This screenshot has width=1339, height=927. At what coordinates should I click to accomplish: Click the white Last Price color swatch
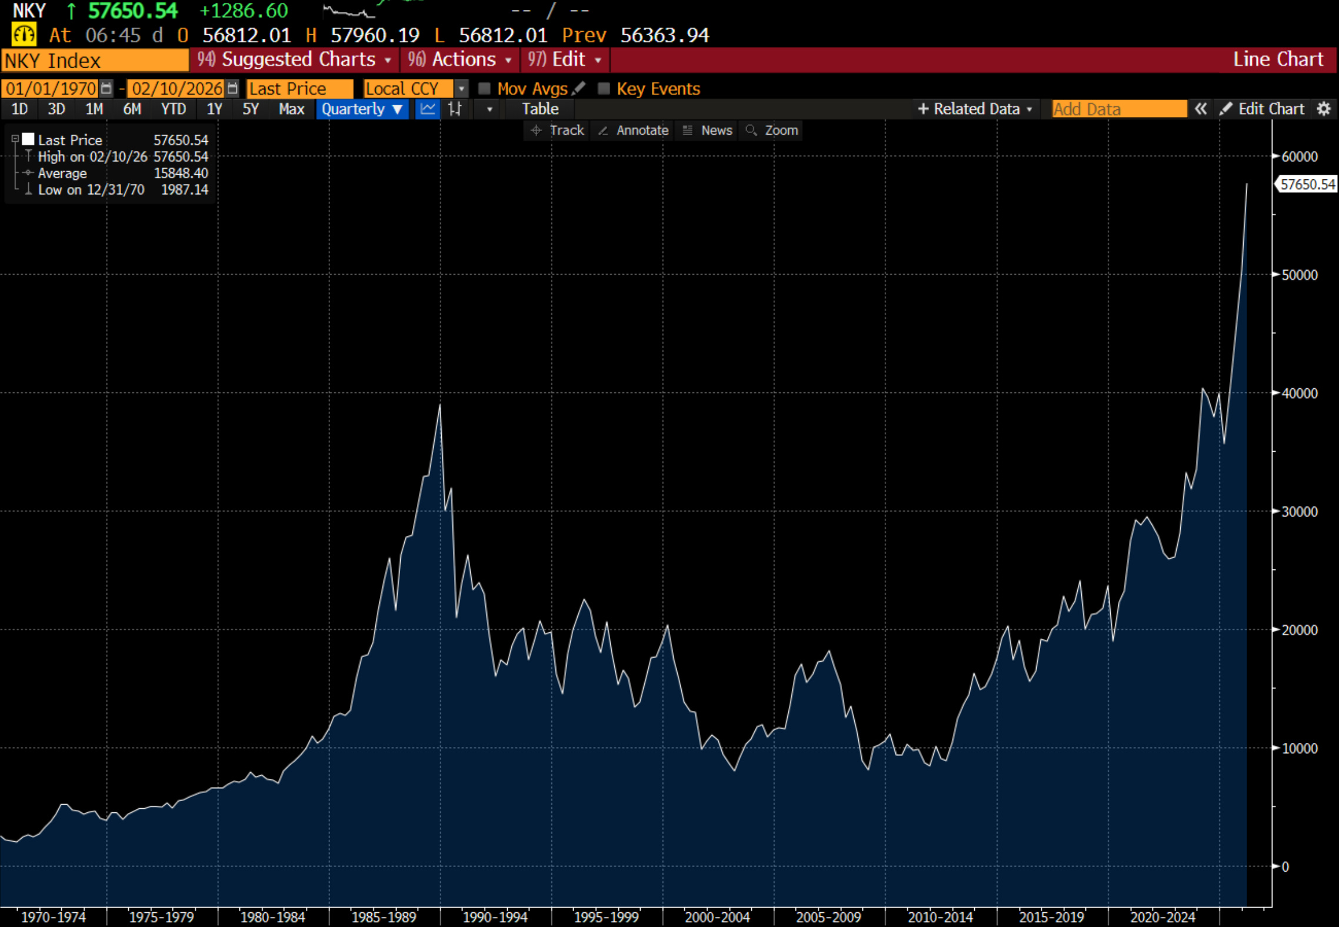point(28,139)
